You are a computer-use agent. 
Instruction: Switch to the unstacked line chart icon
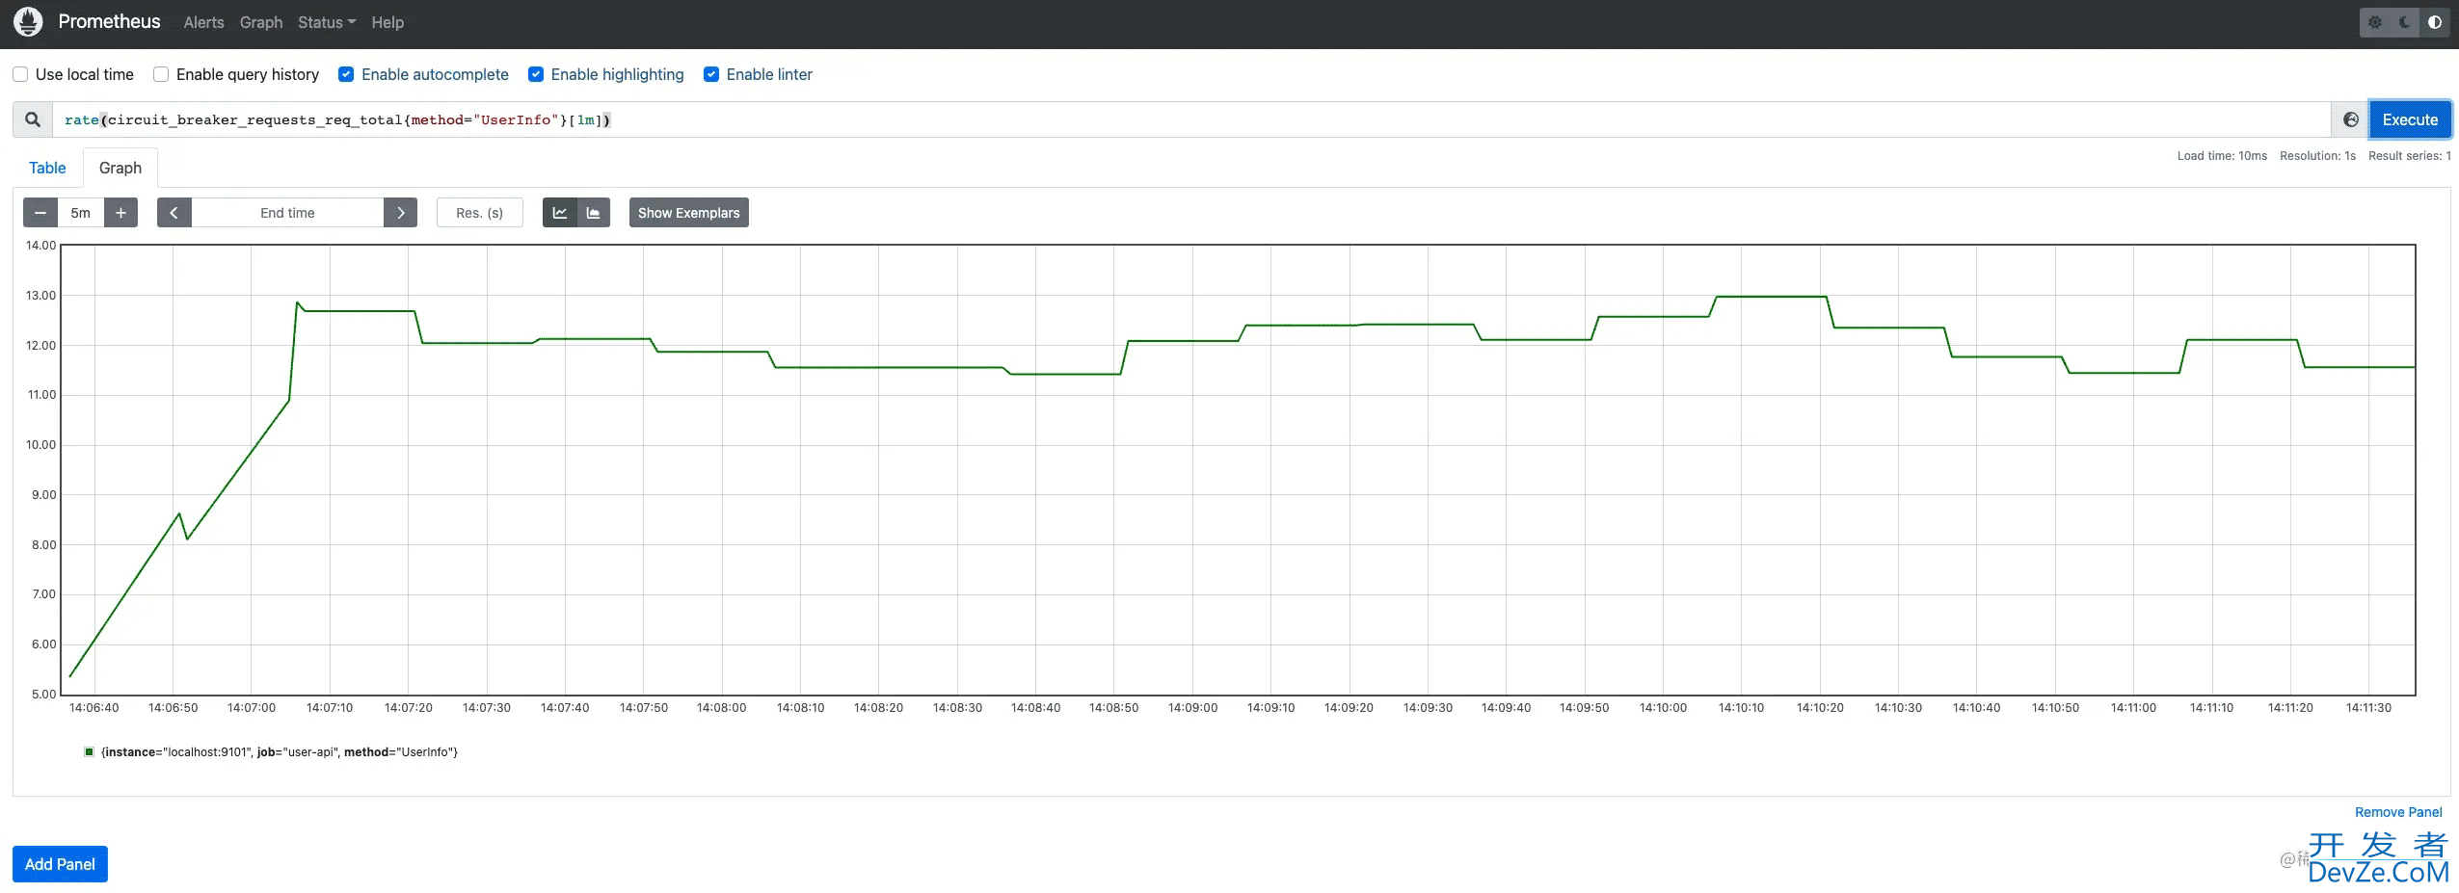point(559,213)
